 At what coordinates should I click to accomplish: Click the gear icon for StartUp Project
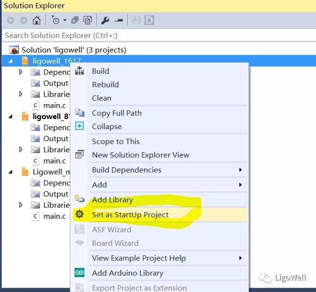[x=79, y=214]
